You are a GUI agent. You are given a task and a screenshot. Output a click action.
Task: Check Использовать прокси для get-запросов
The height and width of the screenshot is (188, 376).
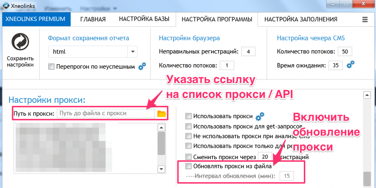tap(188, 126)
